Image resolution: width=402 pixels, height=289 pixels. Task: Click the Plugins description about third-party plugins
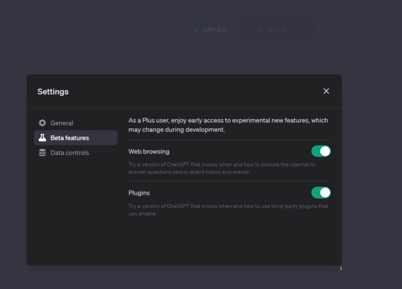[x=228, y=210]
